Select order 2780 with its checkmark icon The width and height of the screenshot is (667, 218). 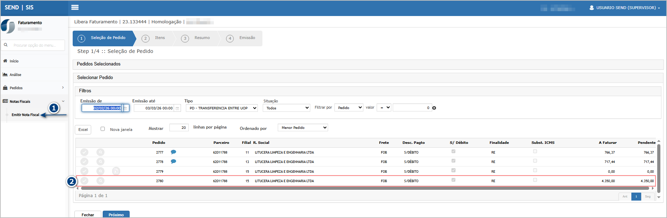pyautogui.click(x=85, y=181)
